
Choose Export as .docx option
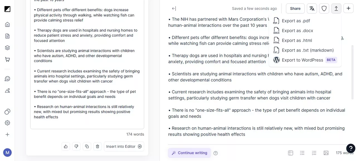point(297,31)
